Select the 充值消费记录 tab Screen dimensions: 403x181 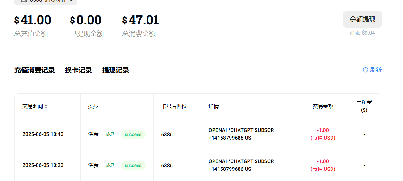tap(35, 70)
